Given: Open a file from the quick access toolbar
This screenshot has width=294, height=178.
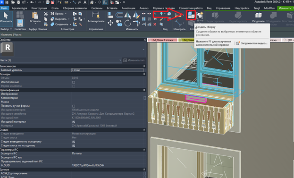Looking at the screenshot, I should click(13, 2).
